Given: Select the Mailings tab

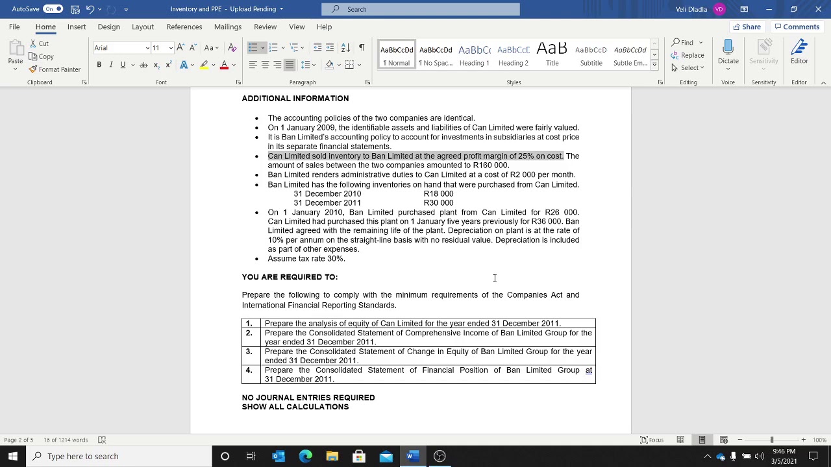Looking at the screenshot, I should pos(228,27).
